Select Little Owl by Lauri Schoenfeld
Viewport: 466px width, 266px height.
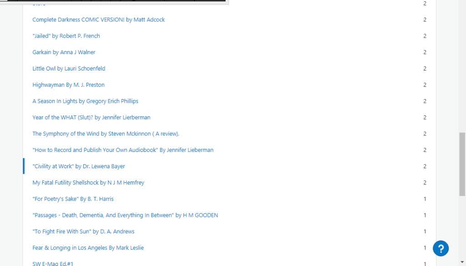(69, 69)
